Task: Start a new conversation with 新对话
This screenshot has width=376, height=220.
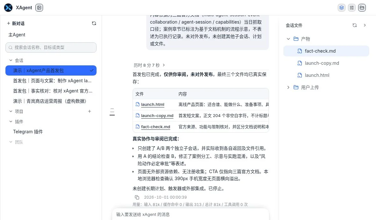Action: (16, 23)
